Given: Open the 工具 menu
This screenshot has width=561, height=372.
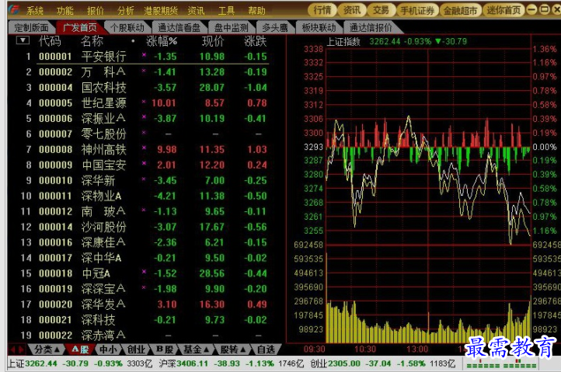Looking at the screenshot, I should point(226,11).
